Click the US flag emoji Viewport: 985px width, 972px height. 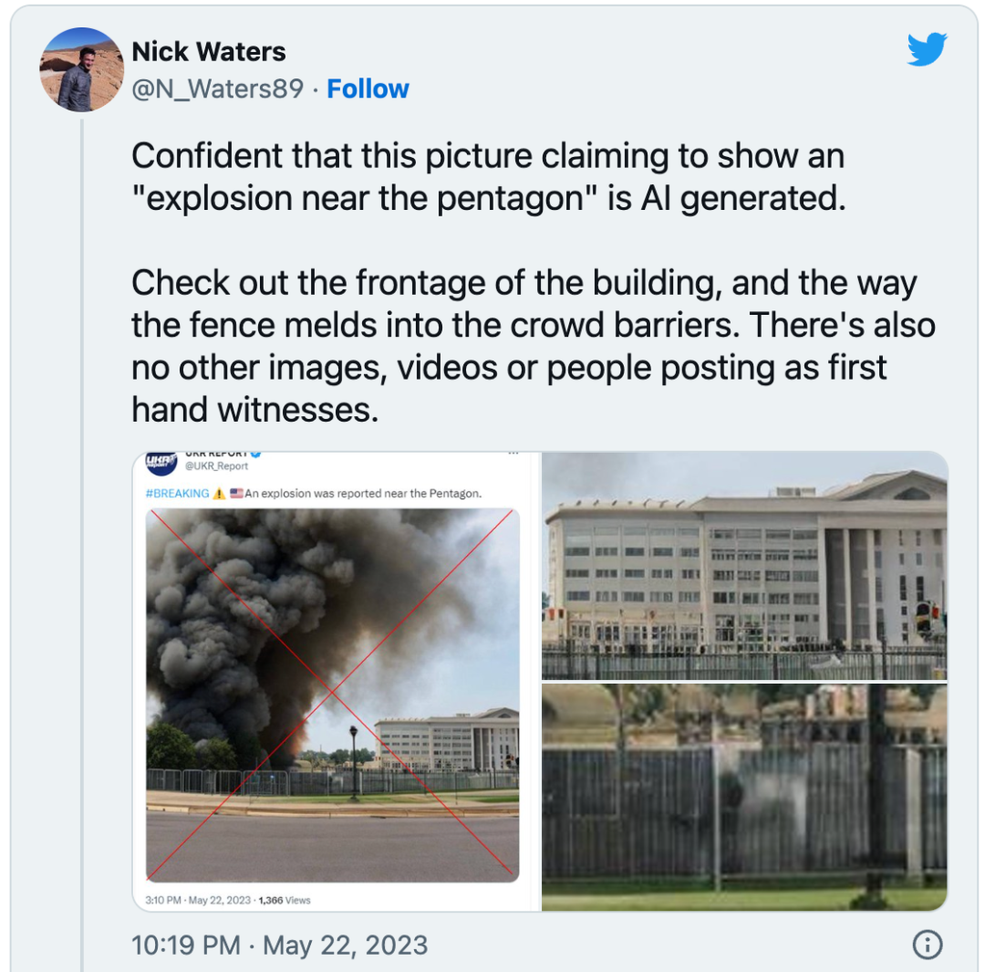click(x=236, y=494)
